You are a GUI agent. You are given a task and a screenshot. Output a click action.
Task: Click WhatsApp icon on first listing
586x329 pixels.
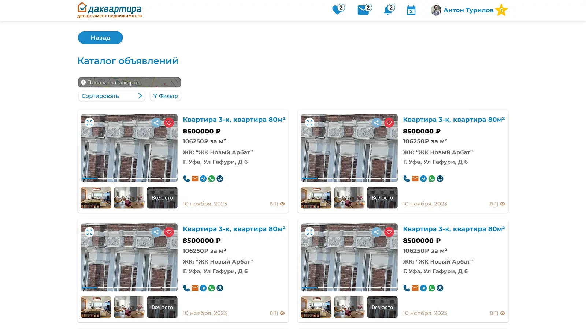point(212,179)
